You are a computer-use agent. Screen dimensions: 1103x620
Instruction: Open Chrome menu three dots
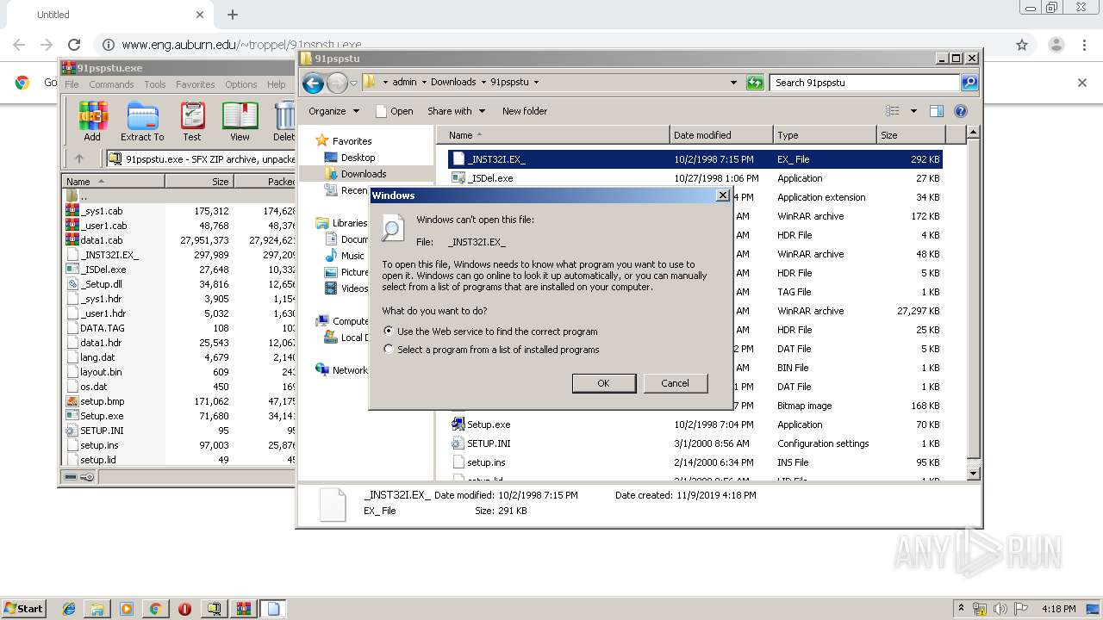point(1084,45)
